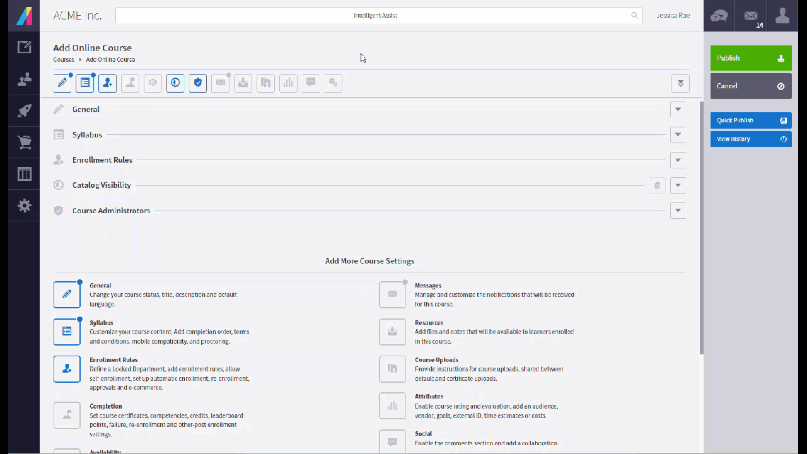This screenshot has width=807, height=454.
Task: Expand the Catalog Visibility section dropdown arrow
Action: coord(678,185)
